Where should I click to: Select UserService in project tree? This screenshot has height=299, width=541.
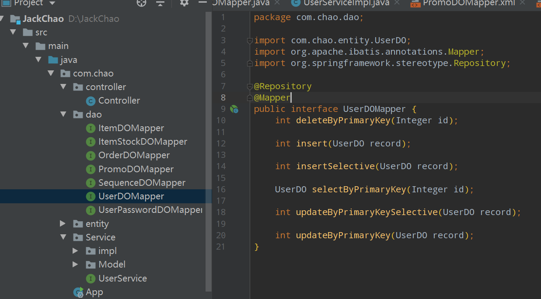tap(122, 278)
